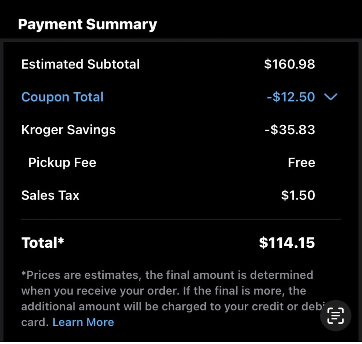Click the Pickup Fee label

[62, 163]
